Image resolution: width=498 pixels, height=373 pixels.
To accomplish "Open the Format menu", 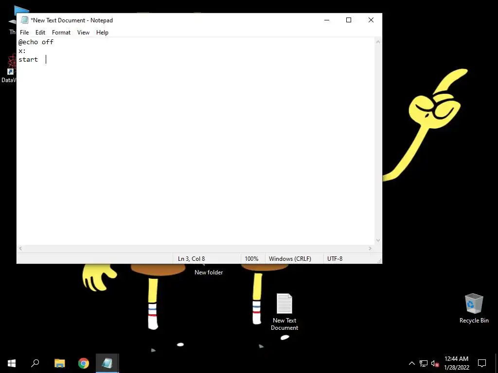I will coord(61,33).
